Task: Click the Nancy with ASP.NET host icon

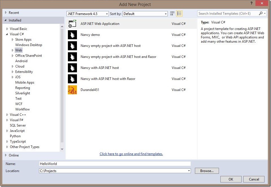Action: pos(72,68)
